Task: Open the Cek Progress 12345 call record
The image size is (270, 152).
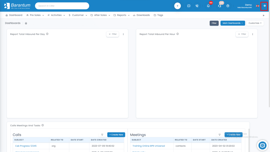Action: (x=25, y=146)
